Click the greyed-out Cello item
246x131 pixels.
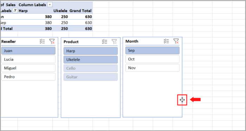pyautogui.click(x=91, y=68)
